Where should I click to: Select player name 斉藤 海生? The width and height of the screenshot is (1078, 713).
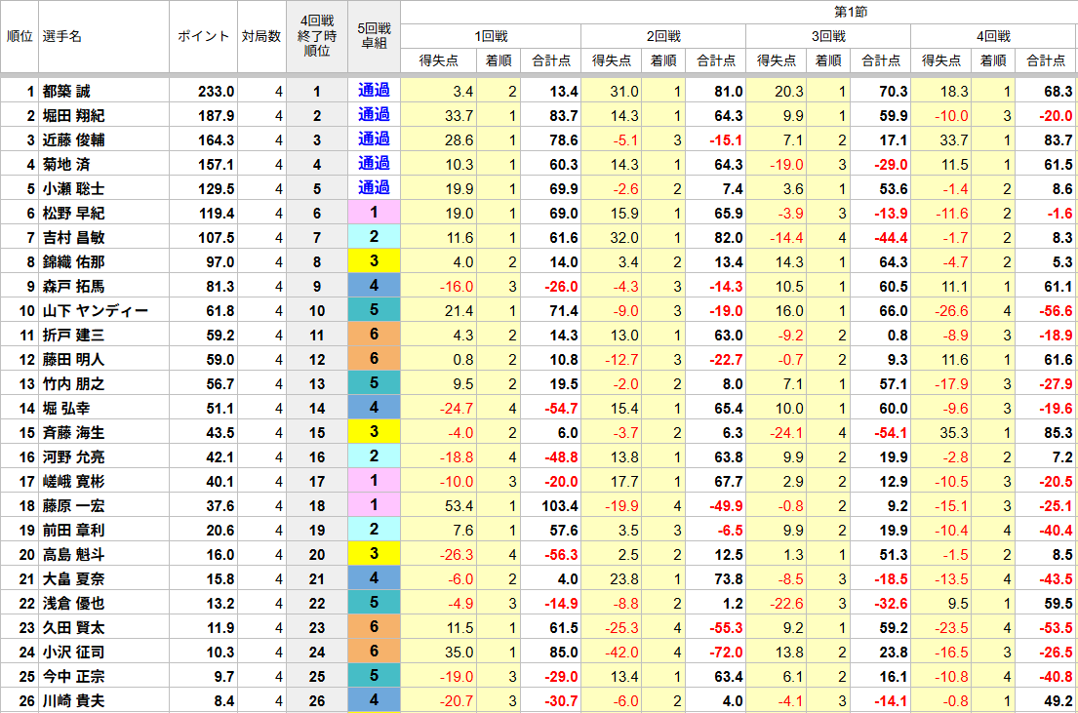coord(73,433)
